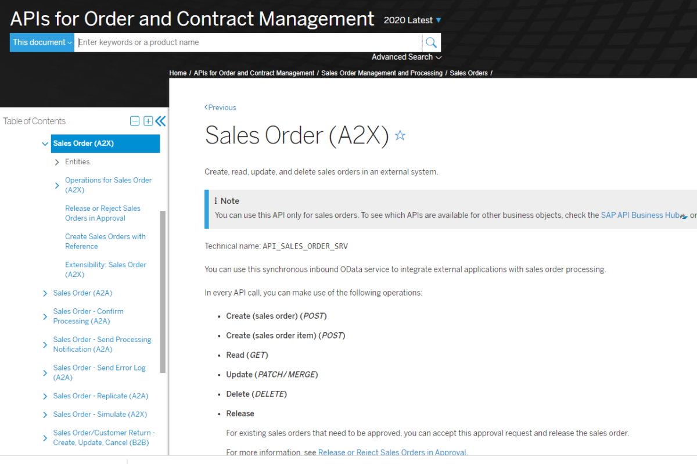Add Sales Order (A2X) page to favorites
This screenshot has width=697, height=464.
[400, 135]
